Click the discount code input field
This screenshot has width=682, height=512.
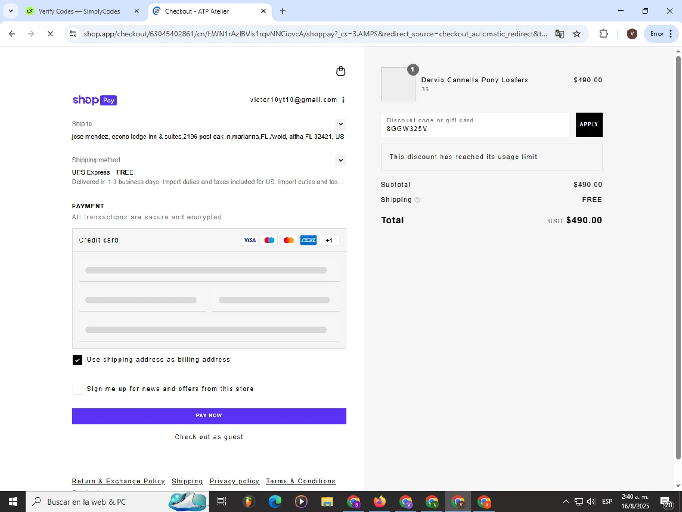click(x=475, y=125)
